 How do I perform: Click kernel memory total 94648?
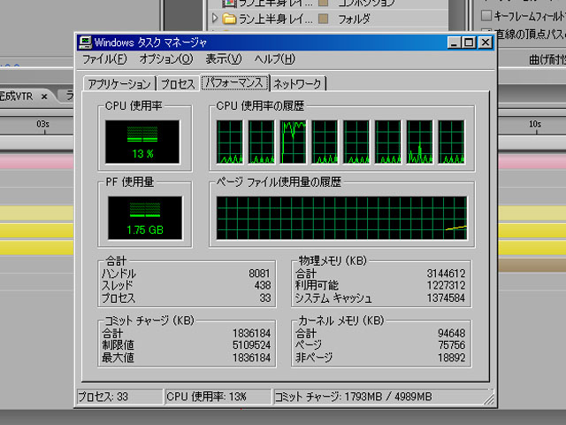point(452,333)
